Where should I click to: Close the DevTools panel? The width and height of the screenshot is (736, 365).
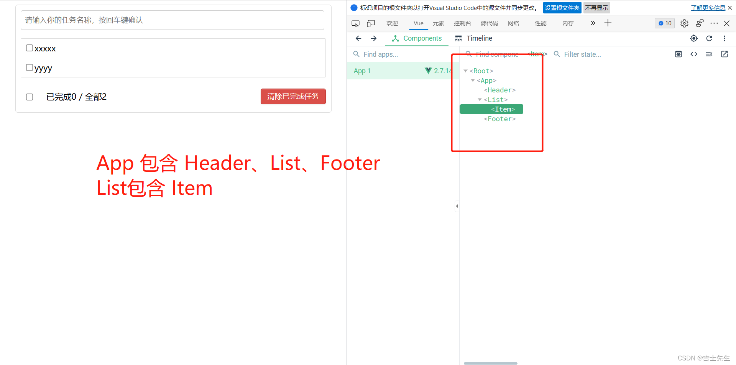[x=726, y=23]
